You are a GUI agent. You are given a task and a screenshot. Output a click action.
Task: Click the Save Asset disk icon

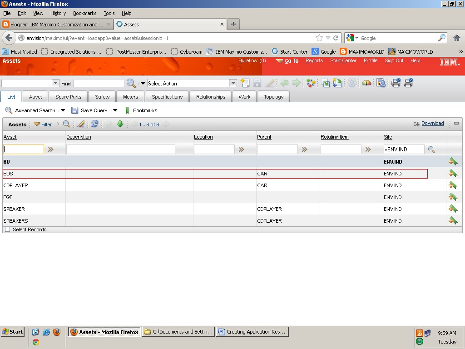(257, 83)
